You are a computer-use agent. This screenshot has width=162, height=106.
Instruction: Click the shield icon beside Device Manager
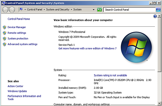(4, 27)
